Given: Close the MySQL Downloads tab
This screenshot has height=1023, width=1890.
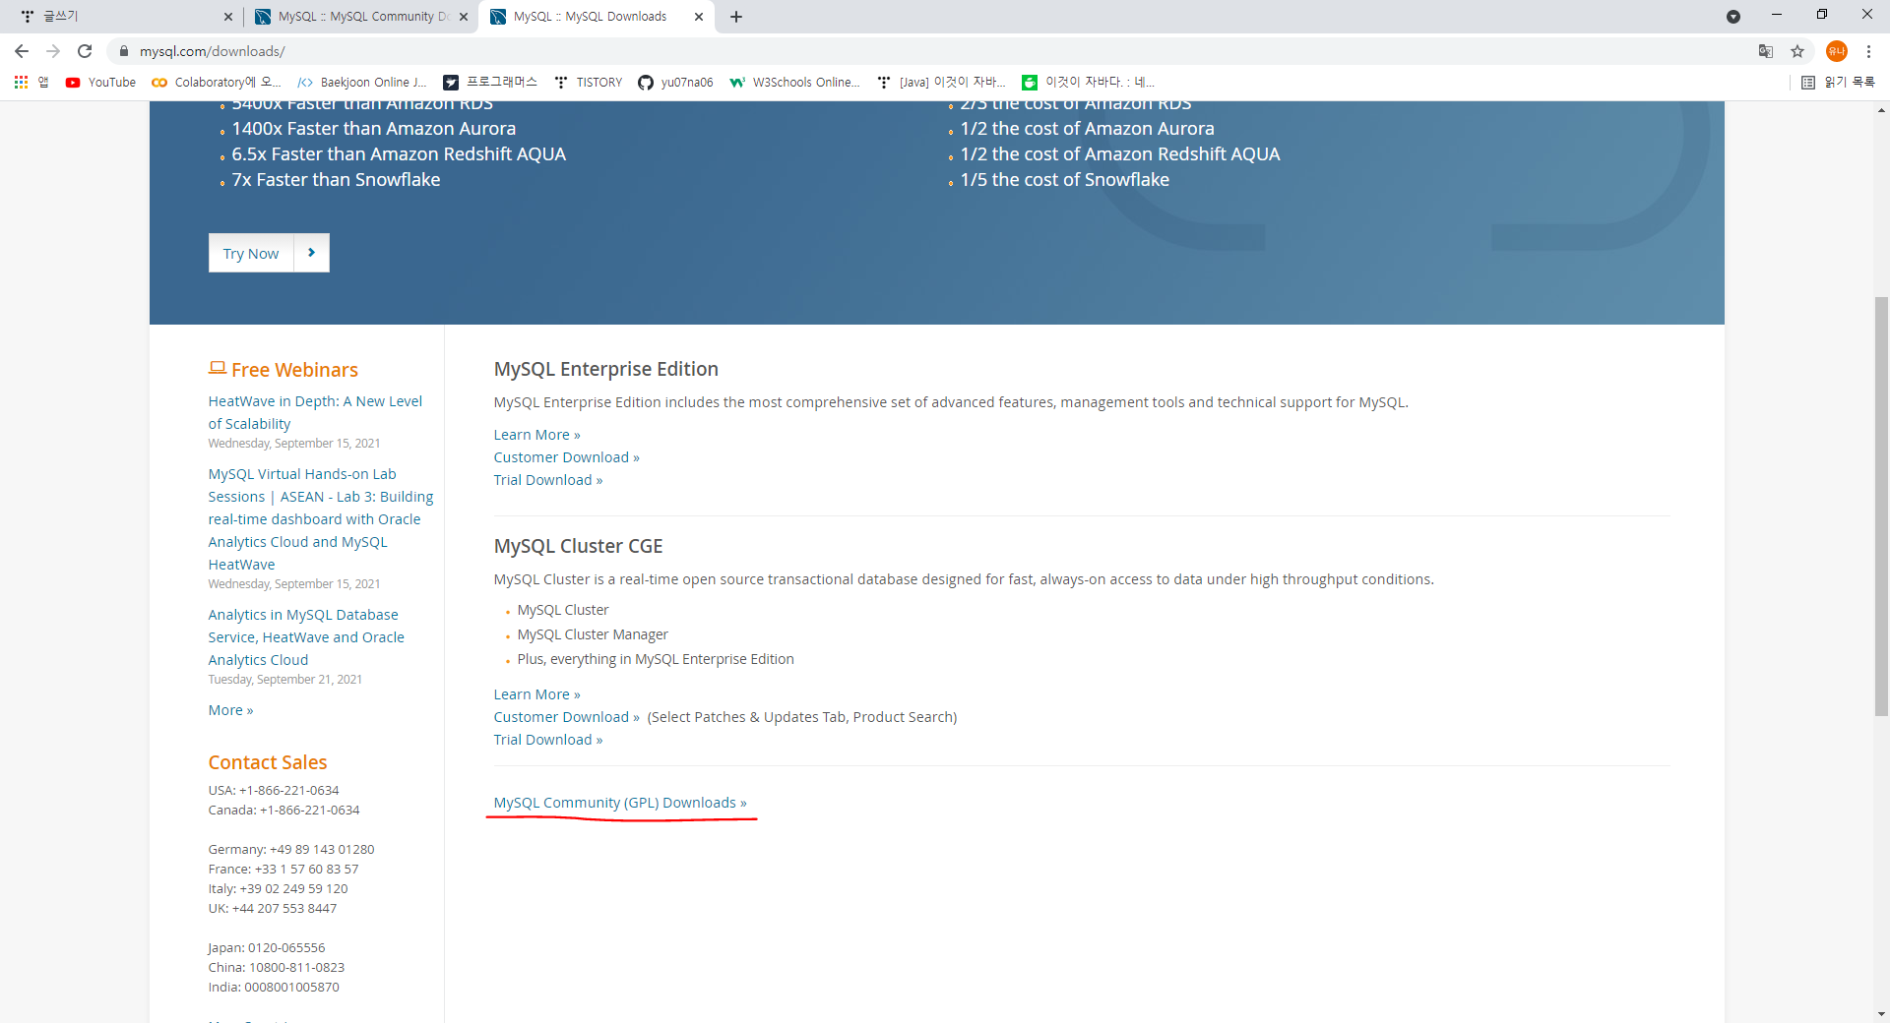Looking at the screenshot, I should point(699,17).
